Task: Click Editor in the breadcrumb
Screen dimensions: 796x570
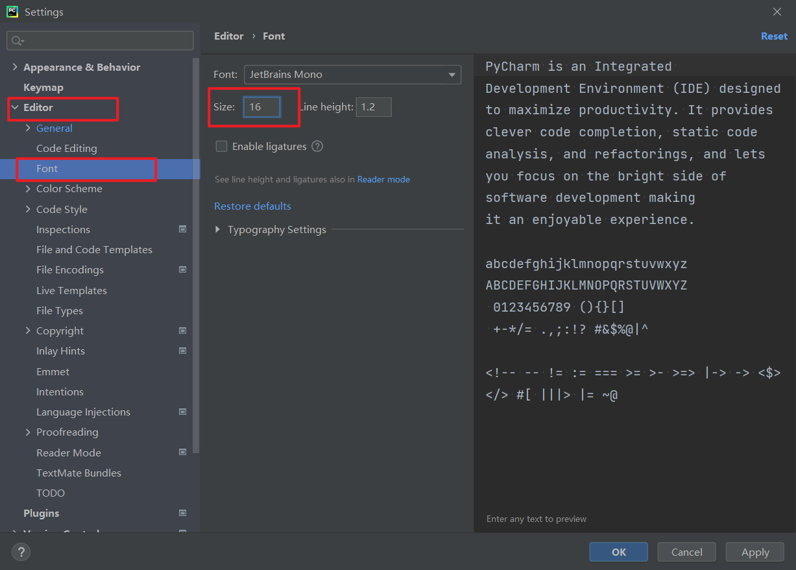Action: 229,36
